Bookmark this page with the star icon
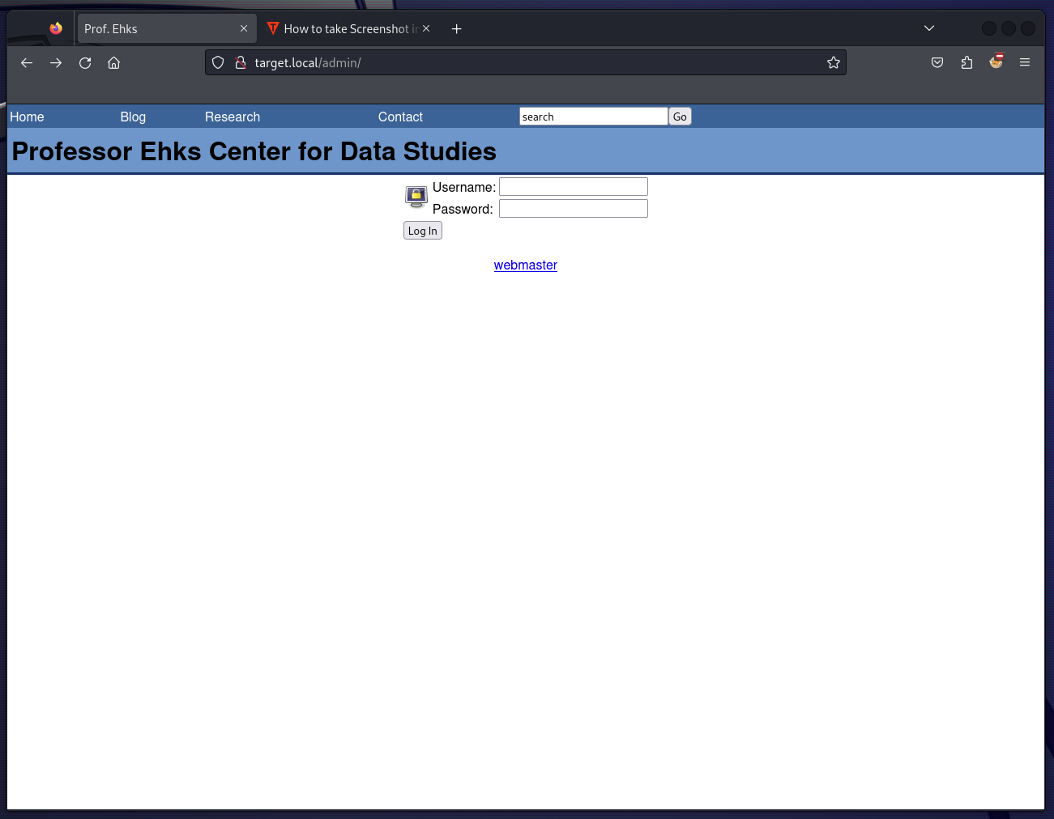This screenshot has height=819, width=1054. (x=834, y=62)
